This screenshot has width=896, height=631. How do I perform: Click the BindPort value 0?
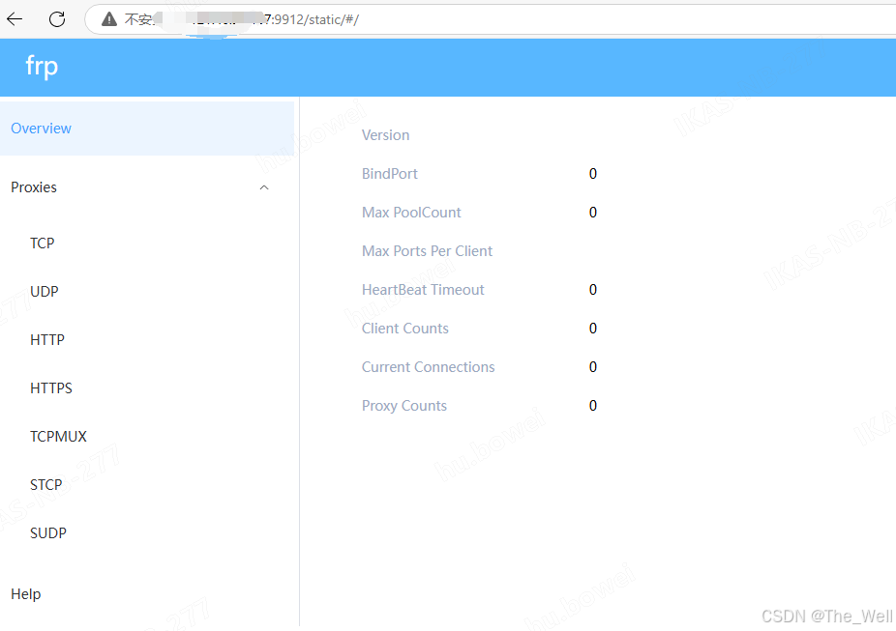click(x=593, y=173)
